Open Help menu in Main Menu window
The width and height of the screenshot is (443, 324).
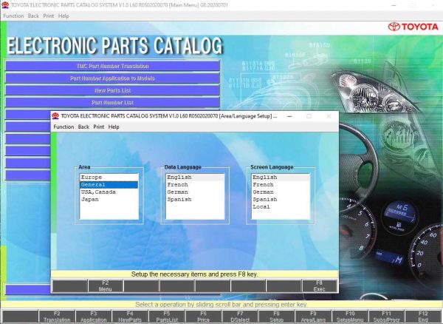click(x=63, y=16)
